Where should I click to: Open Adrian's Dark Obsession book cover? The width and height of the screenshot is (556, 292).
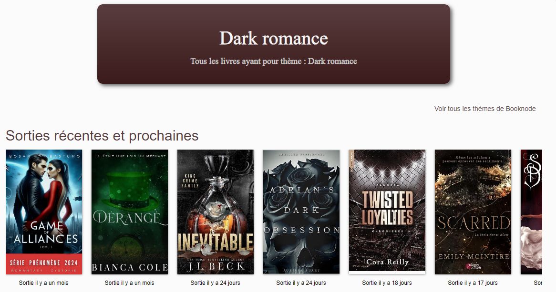click(x=301, y=212)
